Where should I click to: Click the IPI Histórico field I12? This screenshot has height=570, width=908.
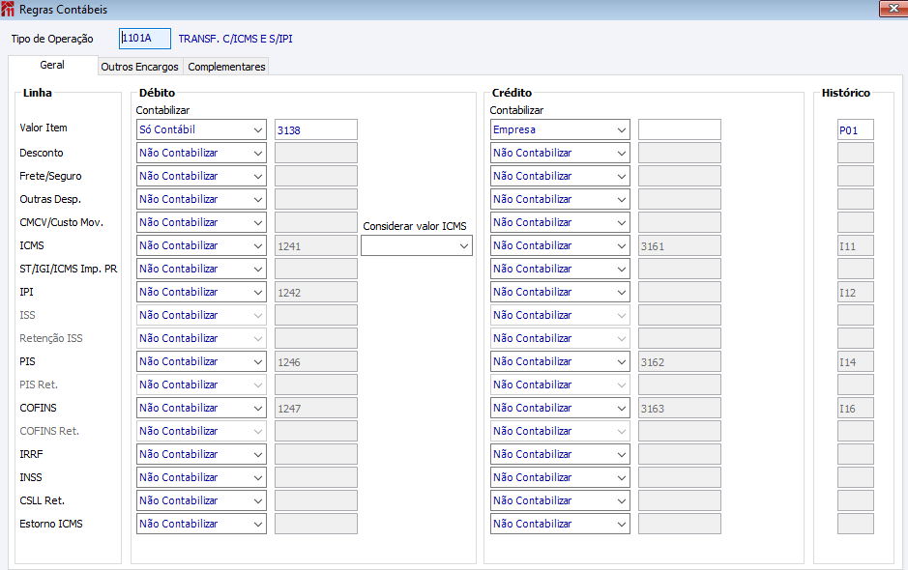point(856,292)
